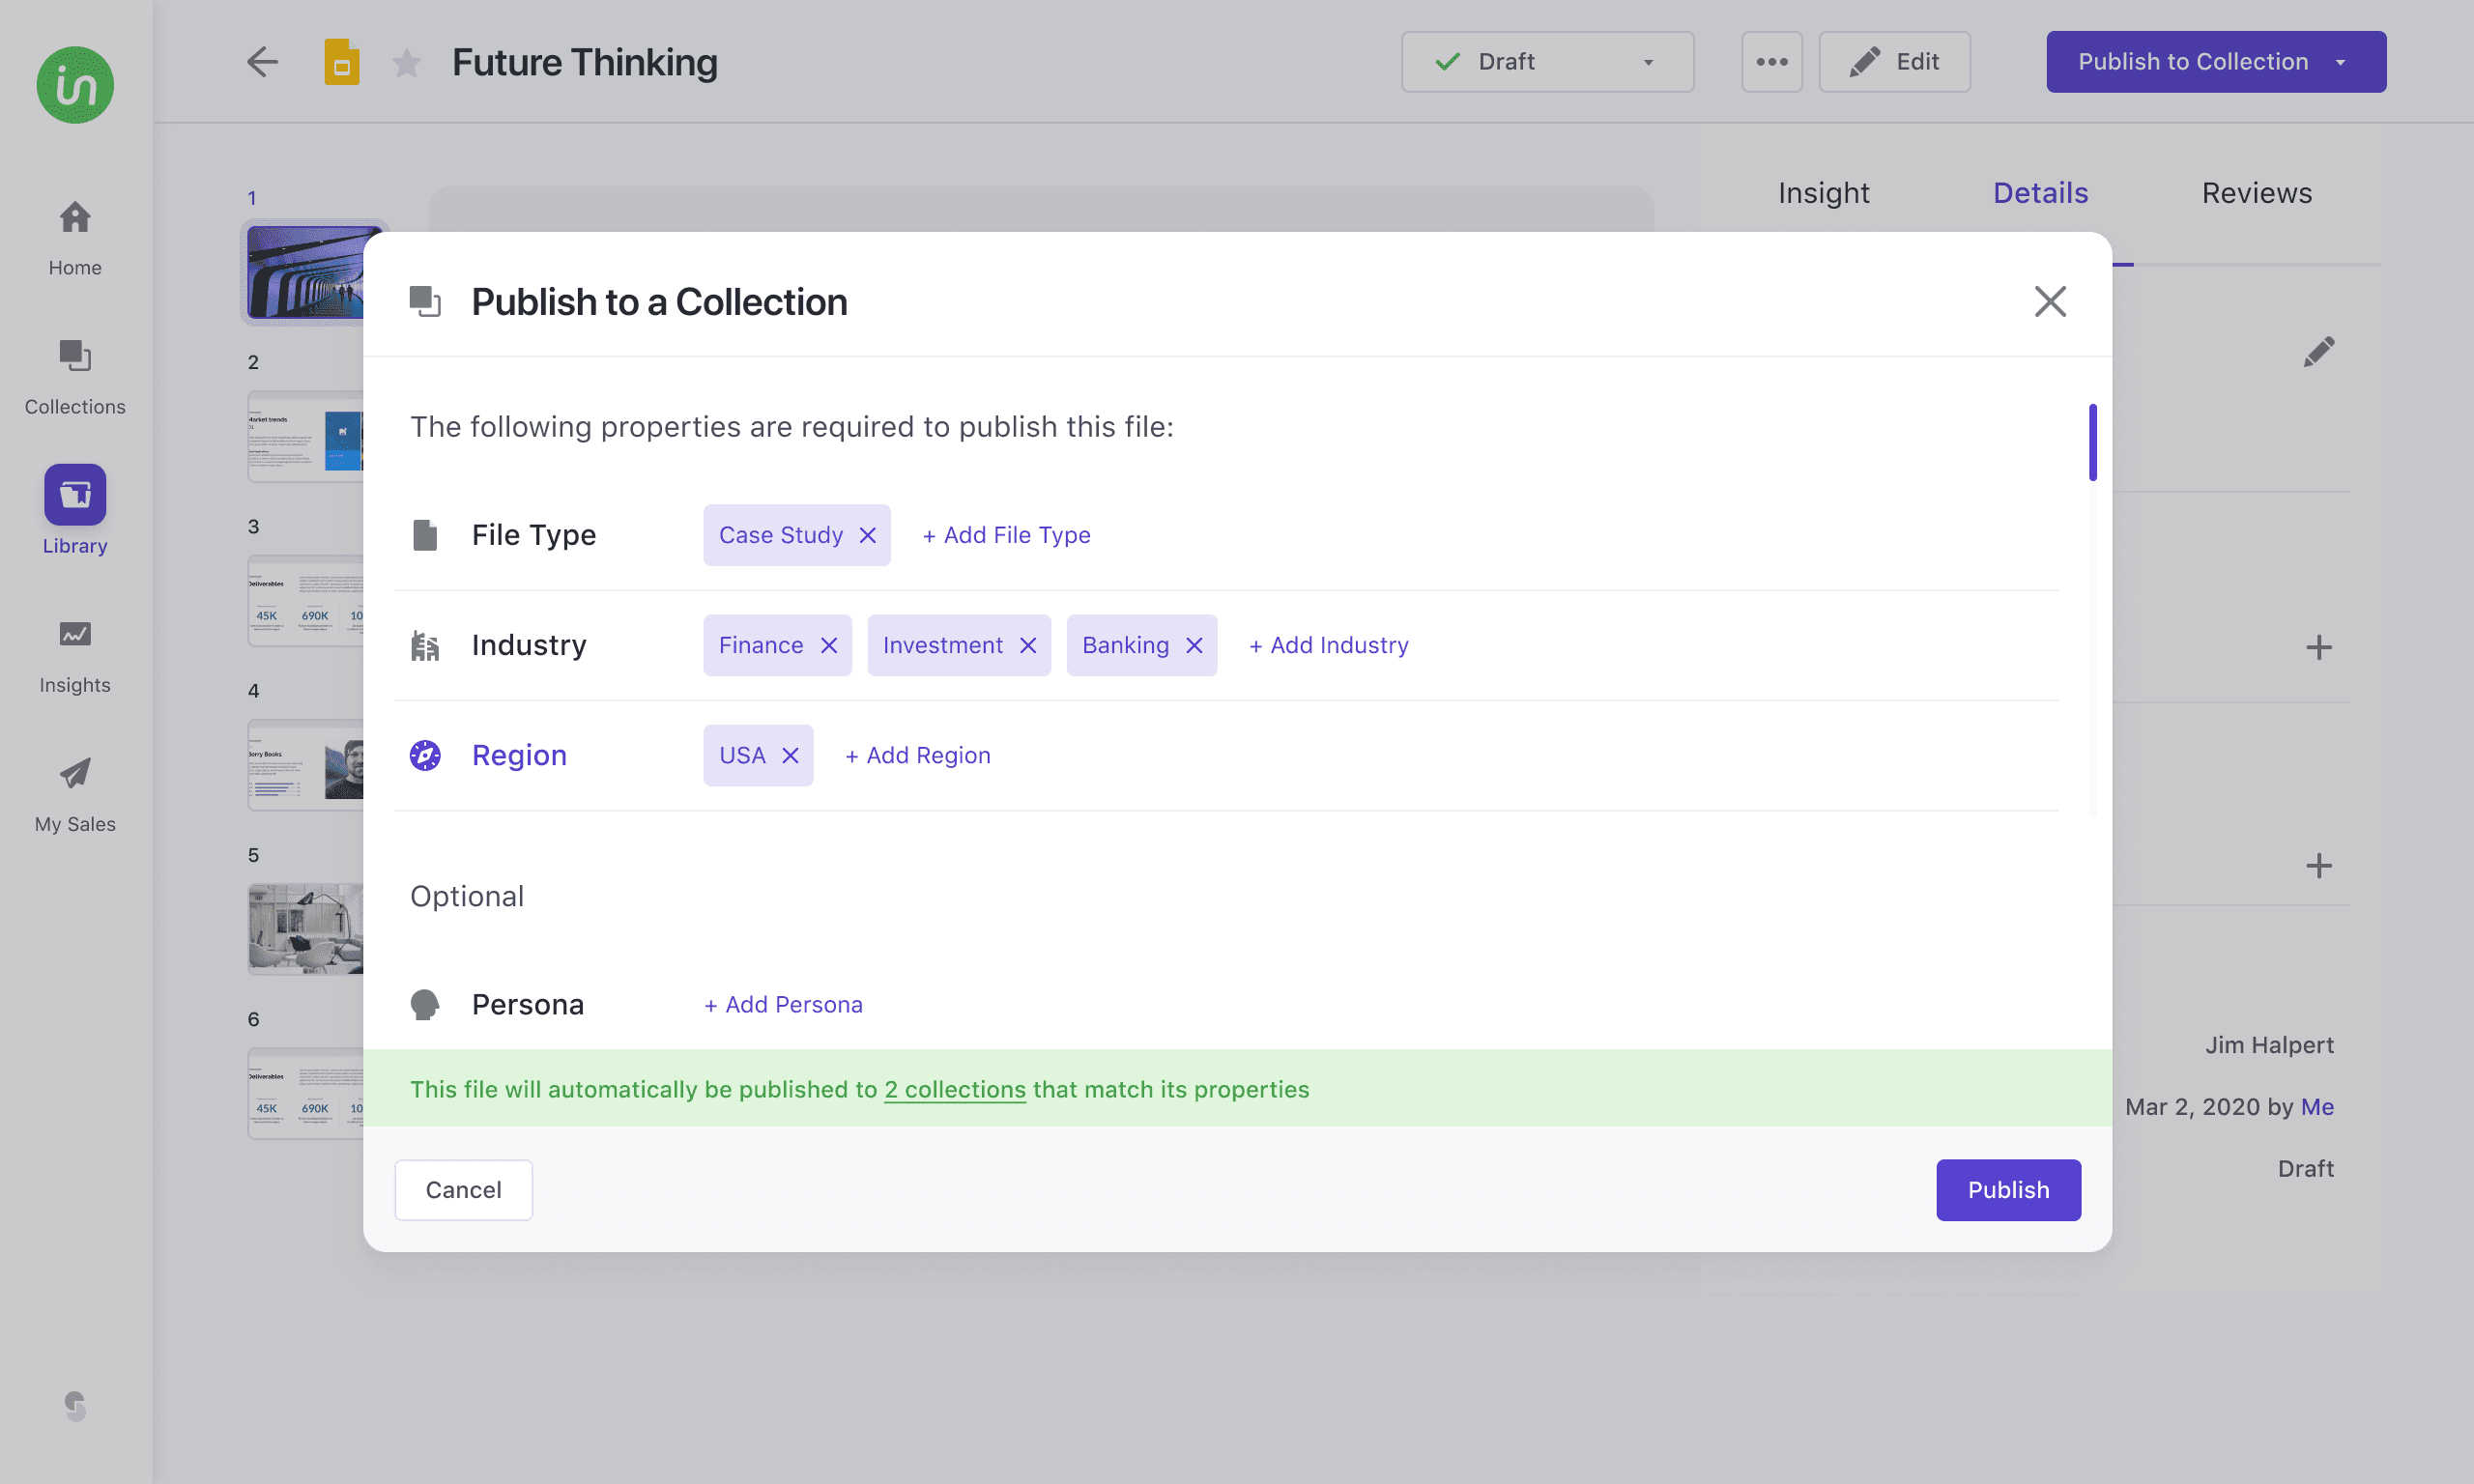Remove the Investment industry tag
Image resolution: width=2474 pixels, height=1484 pixels.
[1027, 645]
